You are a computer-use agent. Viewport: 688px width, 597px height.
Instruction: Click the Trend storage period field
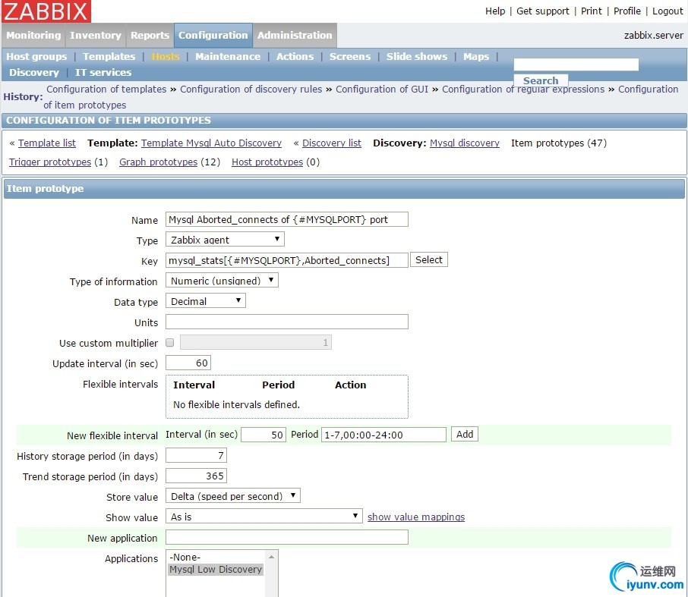tap(196, 476)
